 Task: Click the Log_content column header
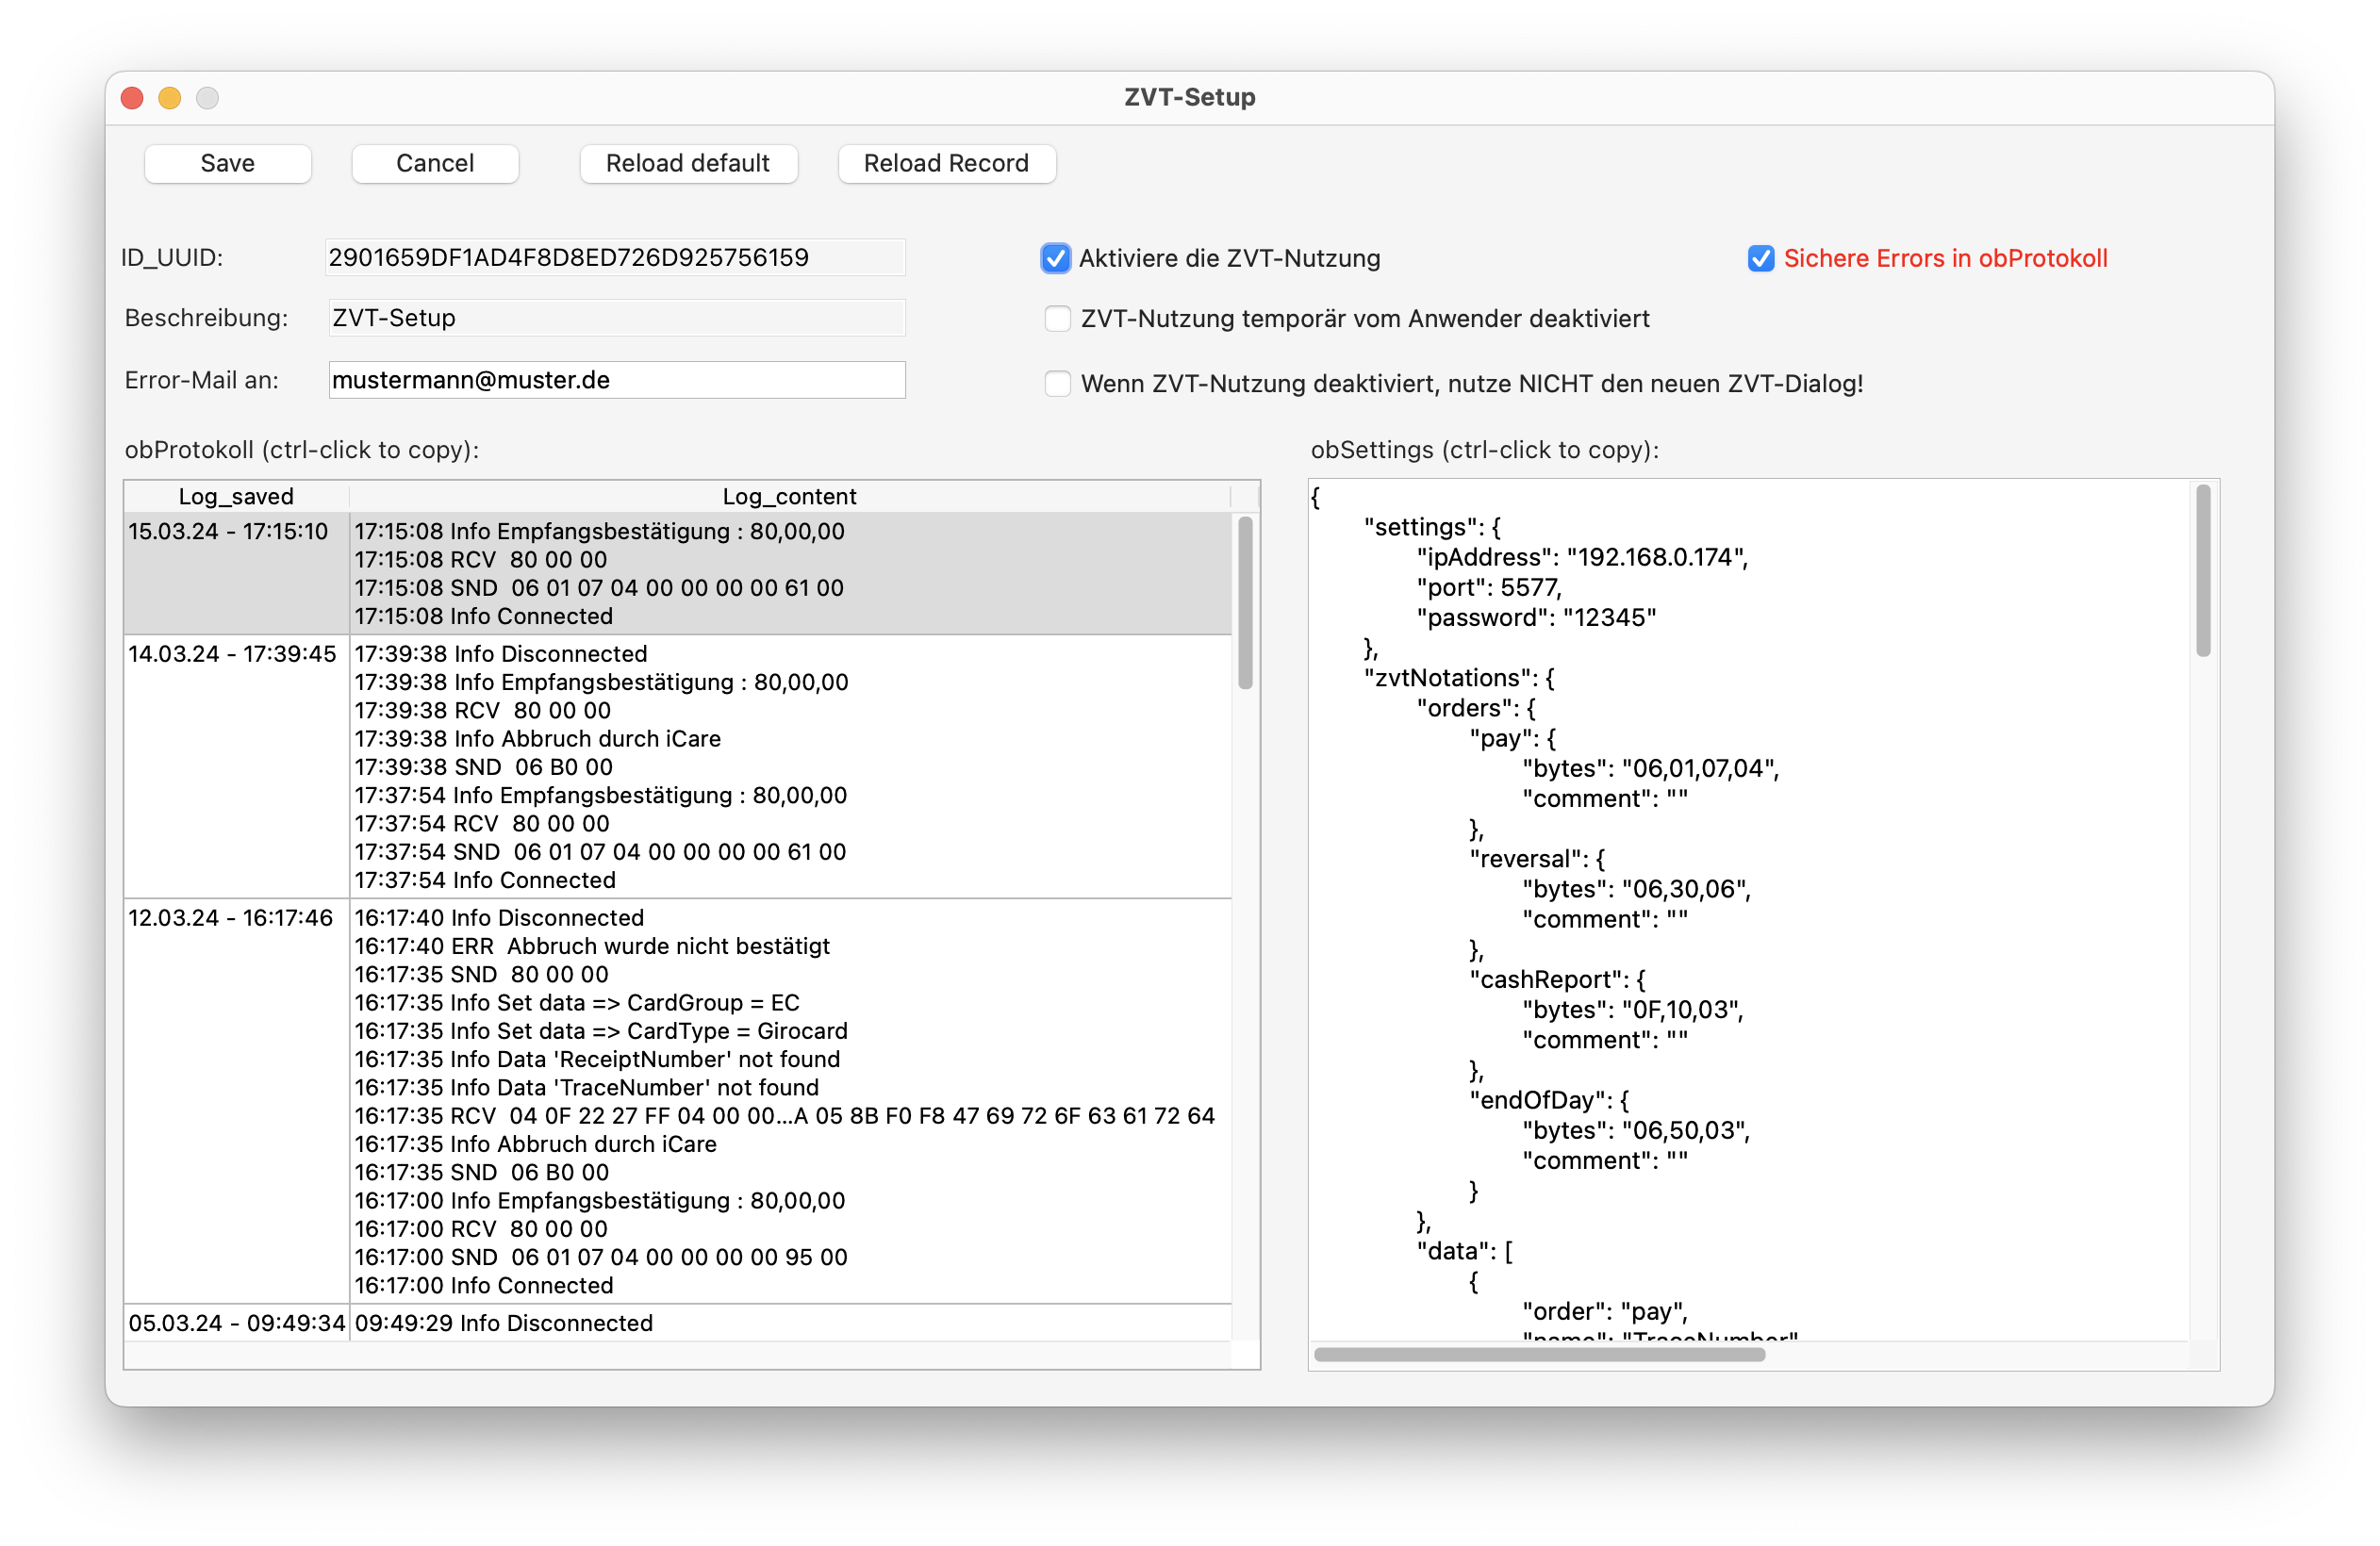click(x=789, y=496)
